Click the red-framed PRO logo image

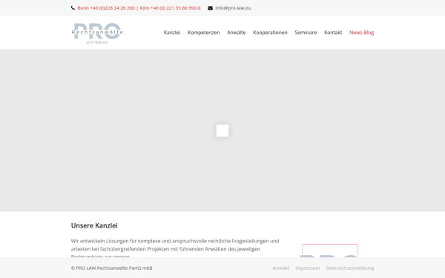(330, 251)
